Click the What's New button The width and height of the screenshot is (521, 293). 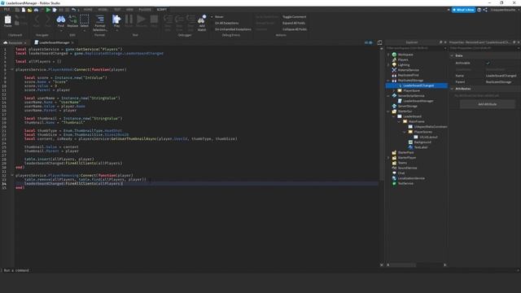click(463, 10)
